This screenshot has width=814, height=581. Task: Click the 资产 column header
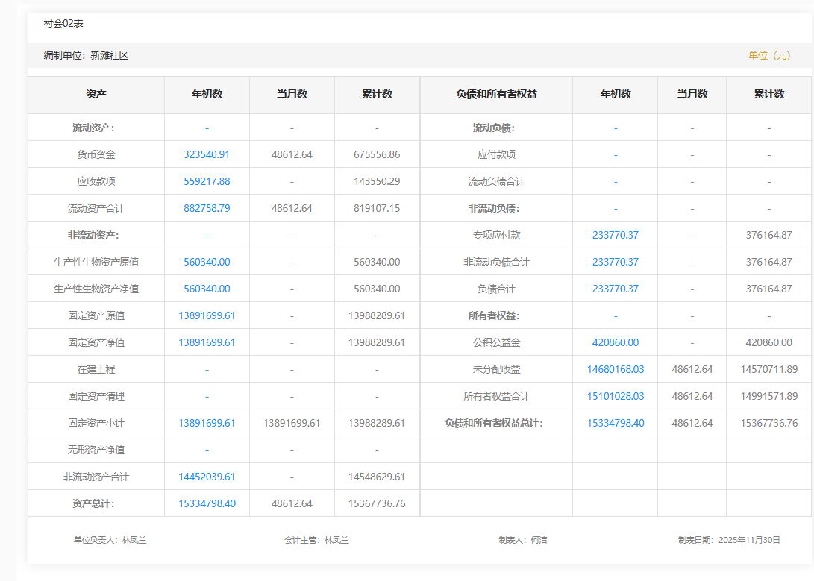96,94
